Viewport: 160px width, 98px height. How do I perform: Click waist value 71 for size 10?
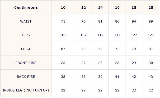coord(63,21)
